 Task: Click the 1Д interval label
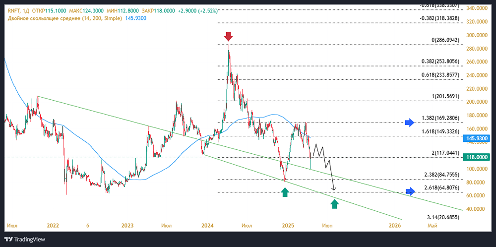[x=26, y=11]
